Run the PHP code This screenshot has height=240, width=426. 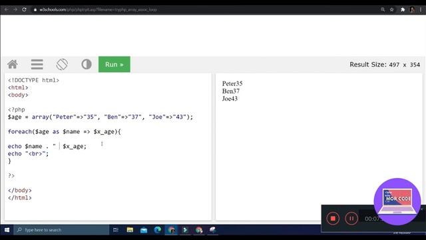tap(114, 65)
